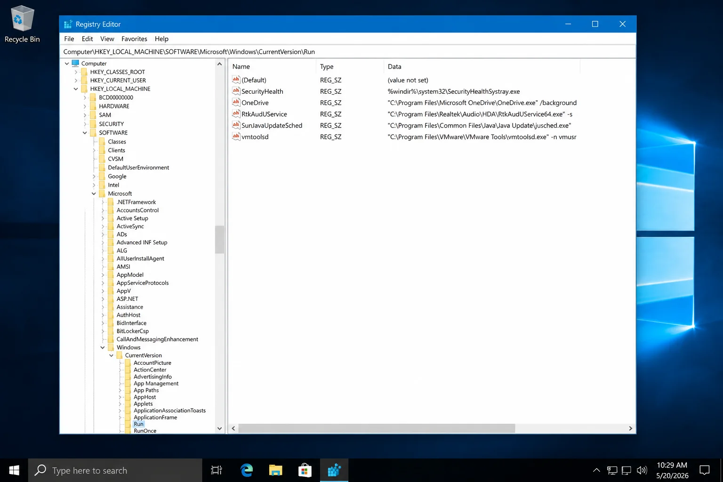The width and height of the screenshot is (723, 482).
Task: Collapse the Windows key node
Action: click(103, 347)
